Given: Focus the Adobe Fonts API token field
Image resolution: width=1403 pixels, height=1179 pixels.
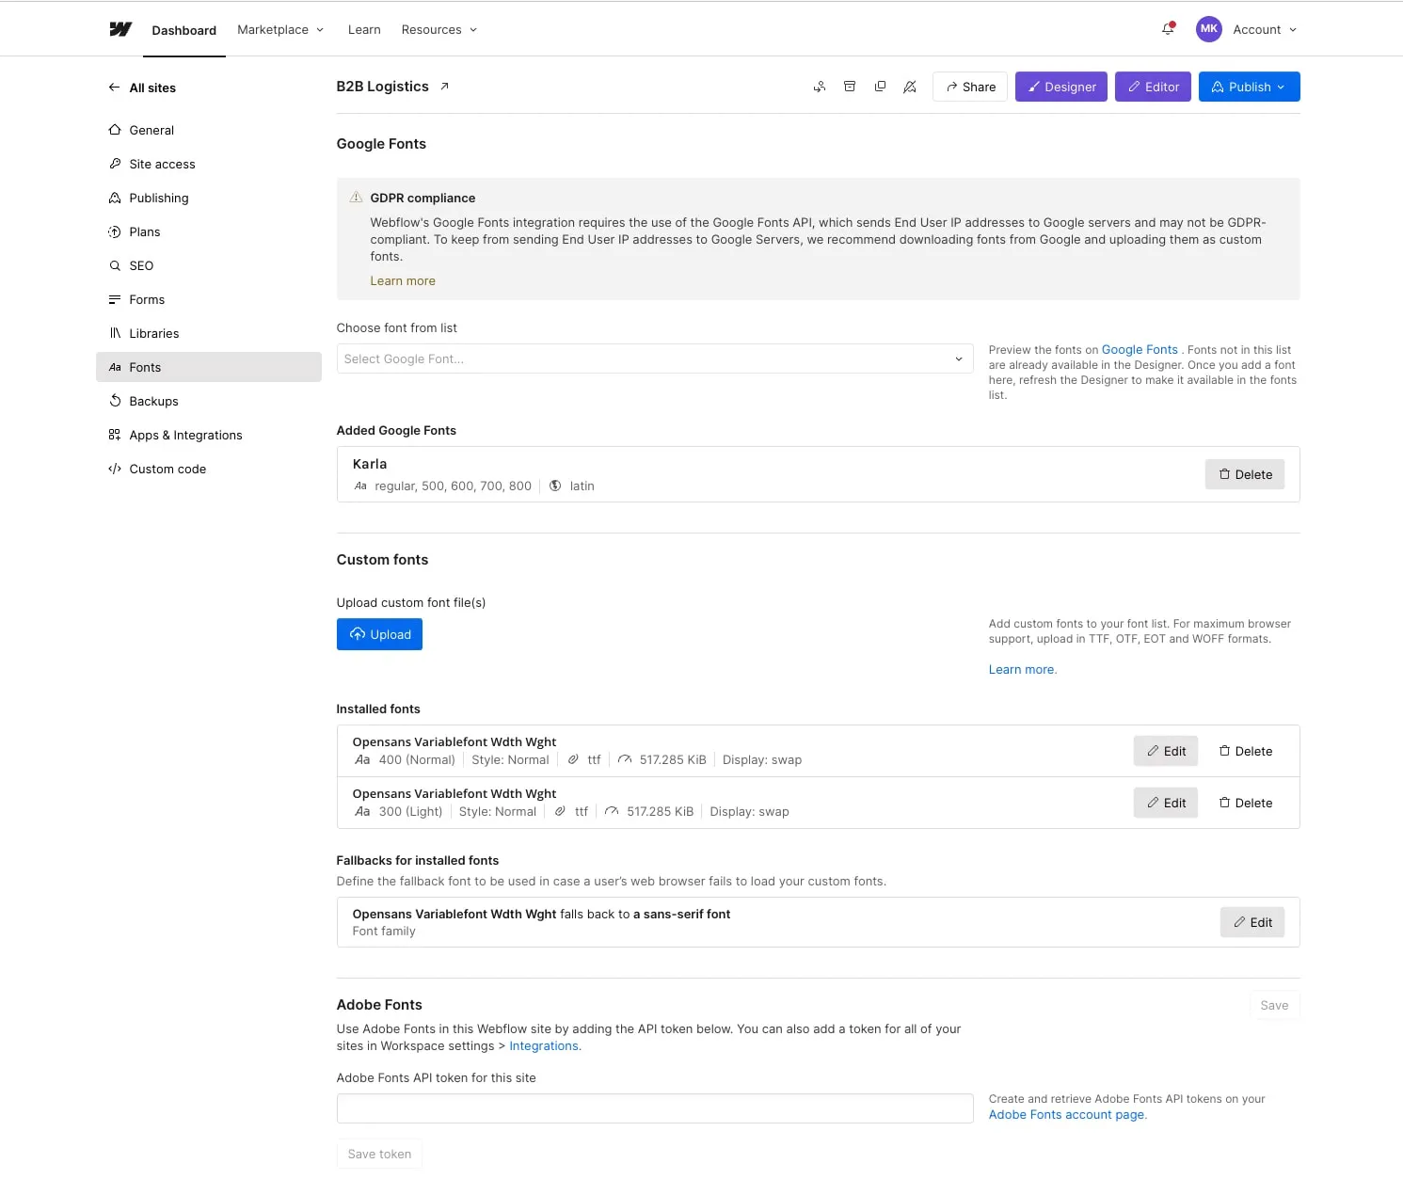Looking at the screenshot, I should [655, 1108].
